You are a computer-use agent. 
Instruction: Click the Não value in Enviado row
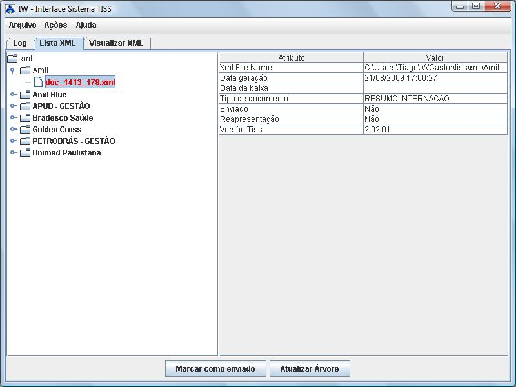[435, 109]
